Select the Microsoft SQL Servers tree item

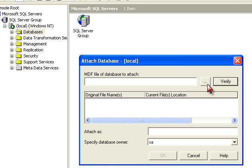pyautogui.click(x=22, y=14)
